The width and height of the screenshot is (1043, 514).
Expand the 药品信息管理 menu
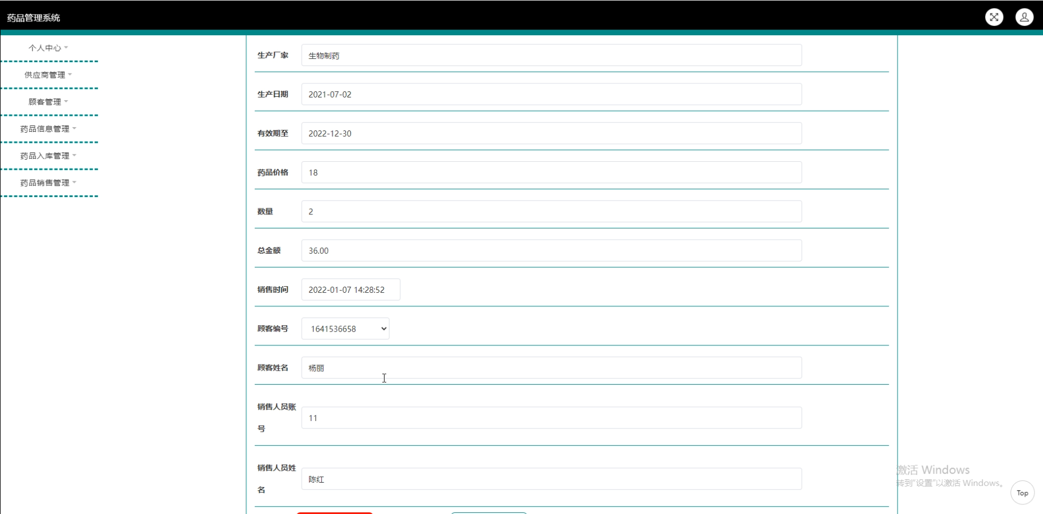tap(49, 128)
